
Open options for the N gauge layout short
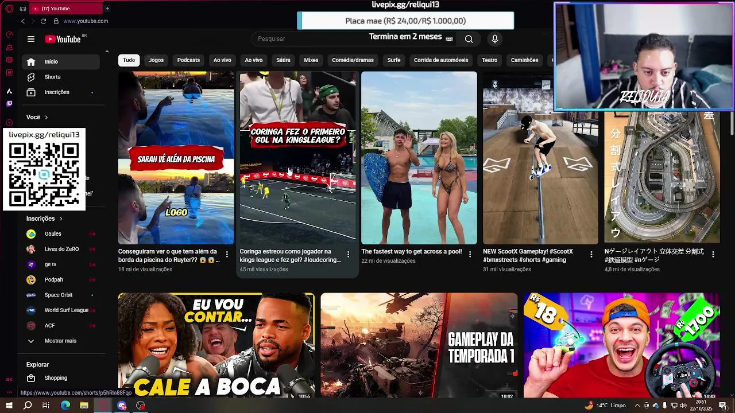713,254
